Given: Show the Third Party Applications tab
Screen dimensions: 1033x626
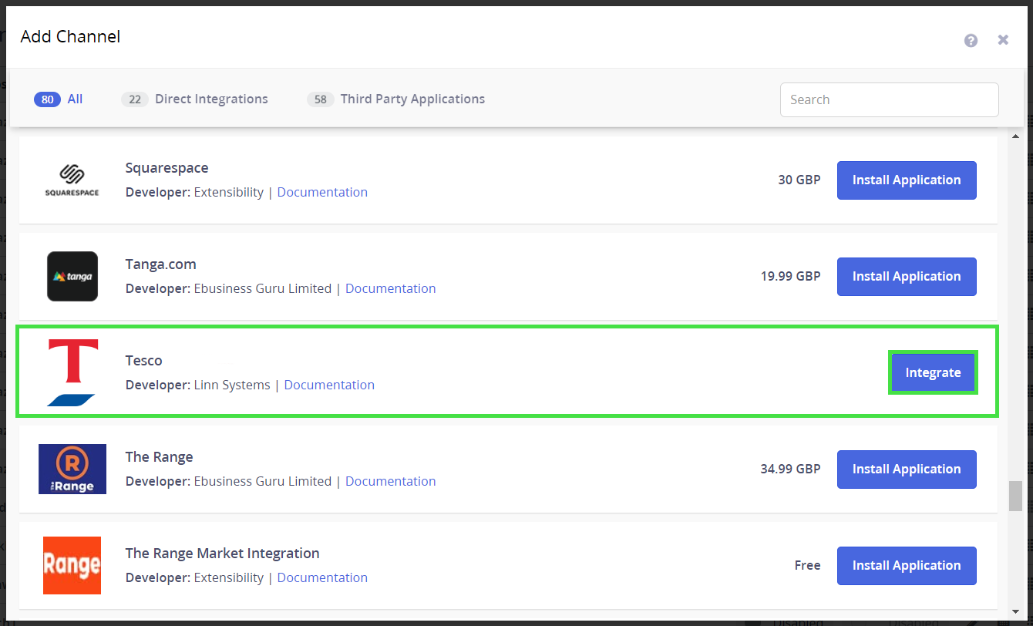Looking at the screenshot, I should (x=396, y=99).
